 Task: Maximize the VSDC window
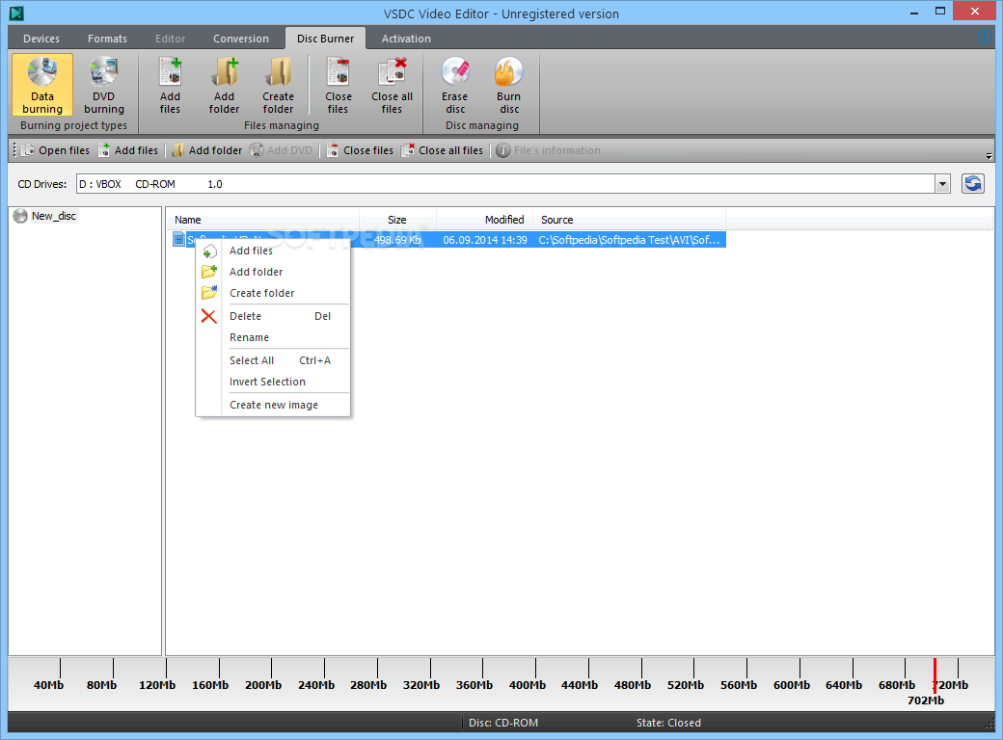939,11
